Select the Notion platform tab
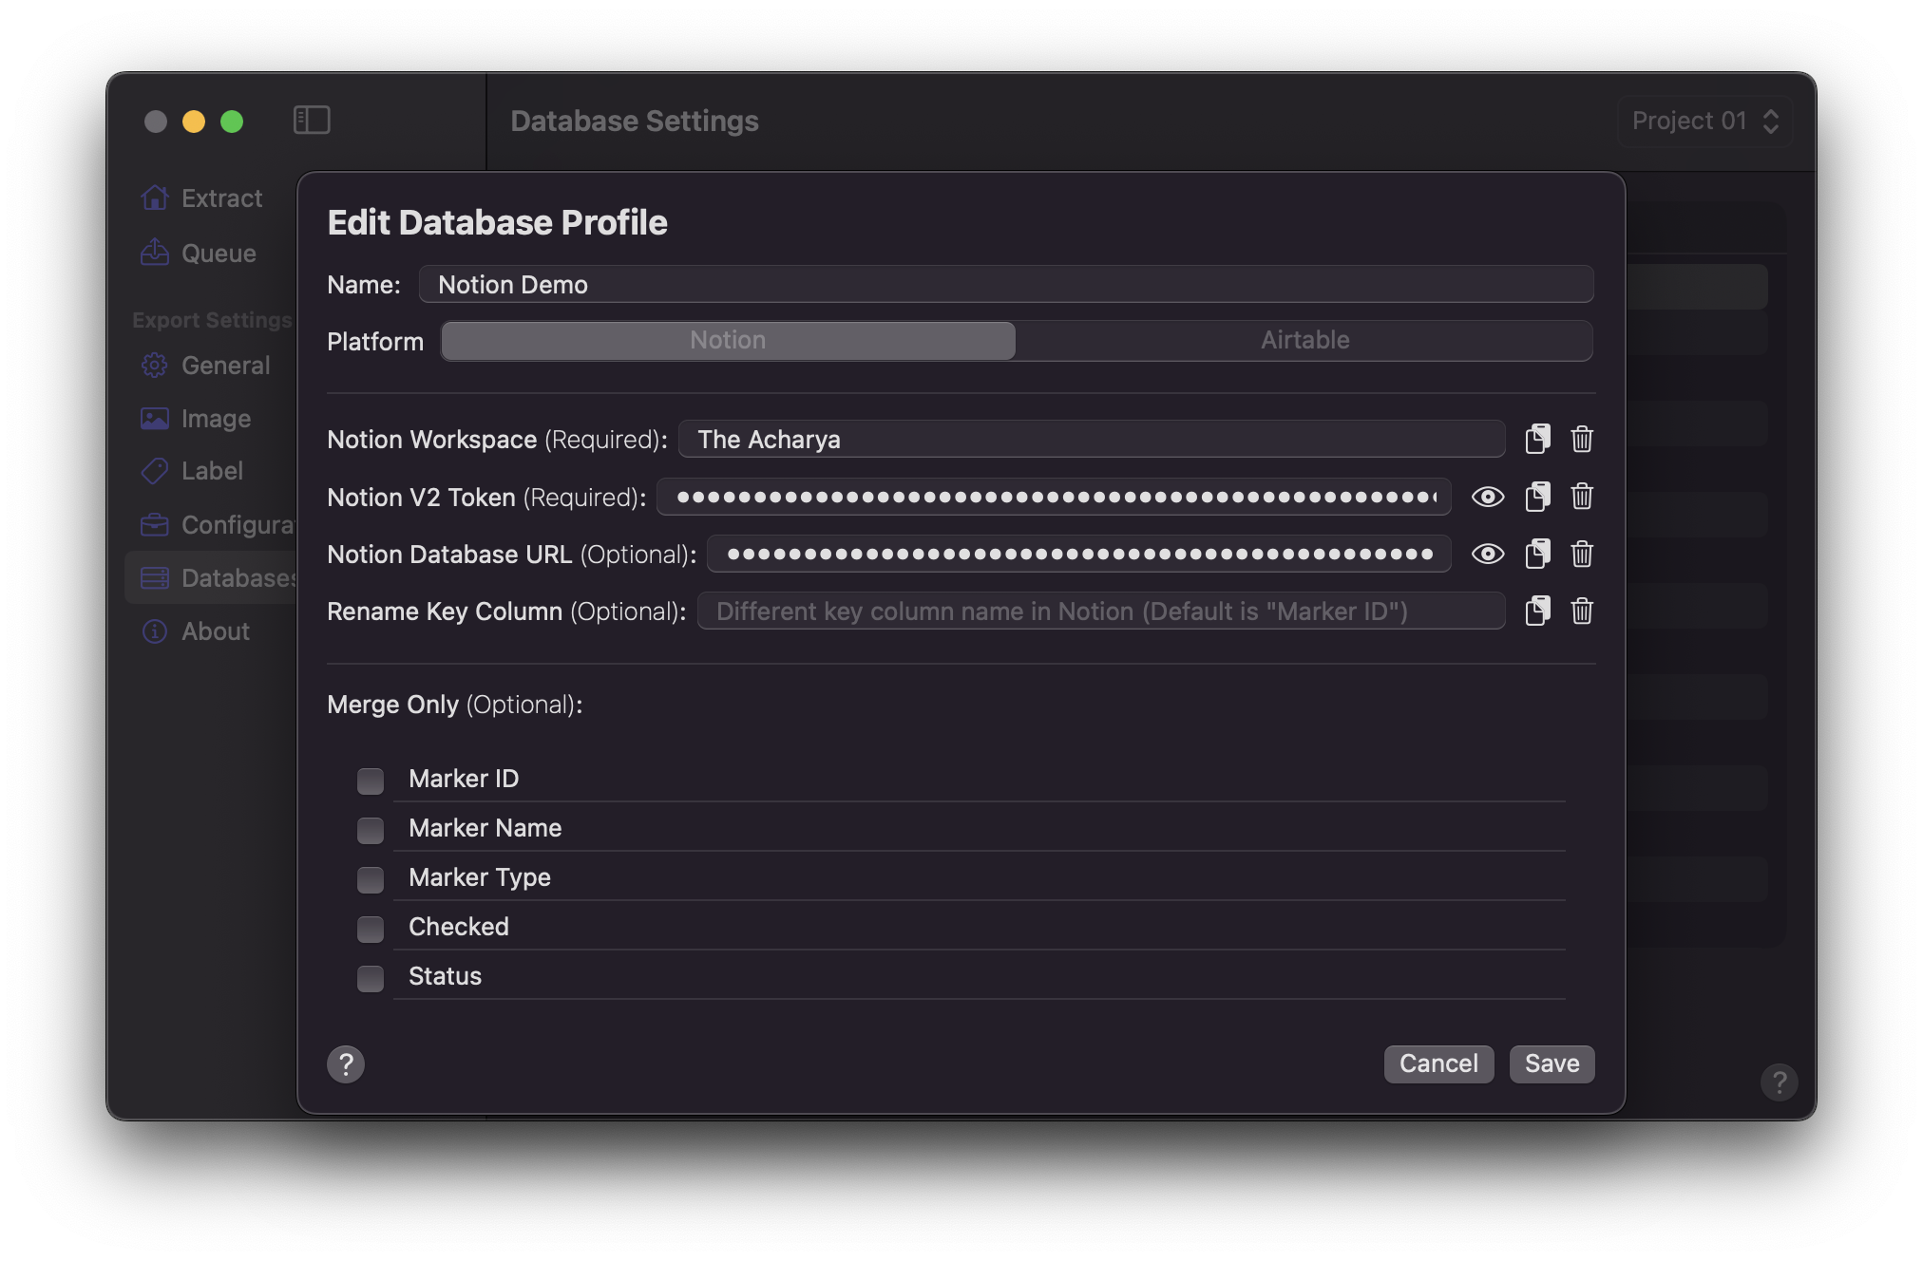This screenshot has height=1261, width=1923. click(x=728, y=339)
